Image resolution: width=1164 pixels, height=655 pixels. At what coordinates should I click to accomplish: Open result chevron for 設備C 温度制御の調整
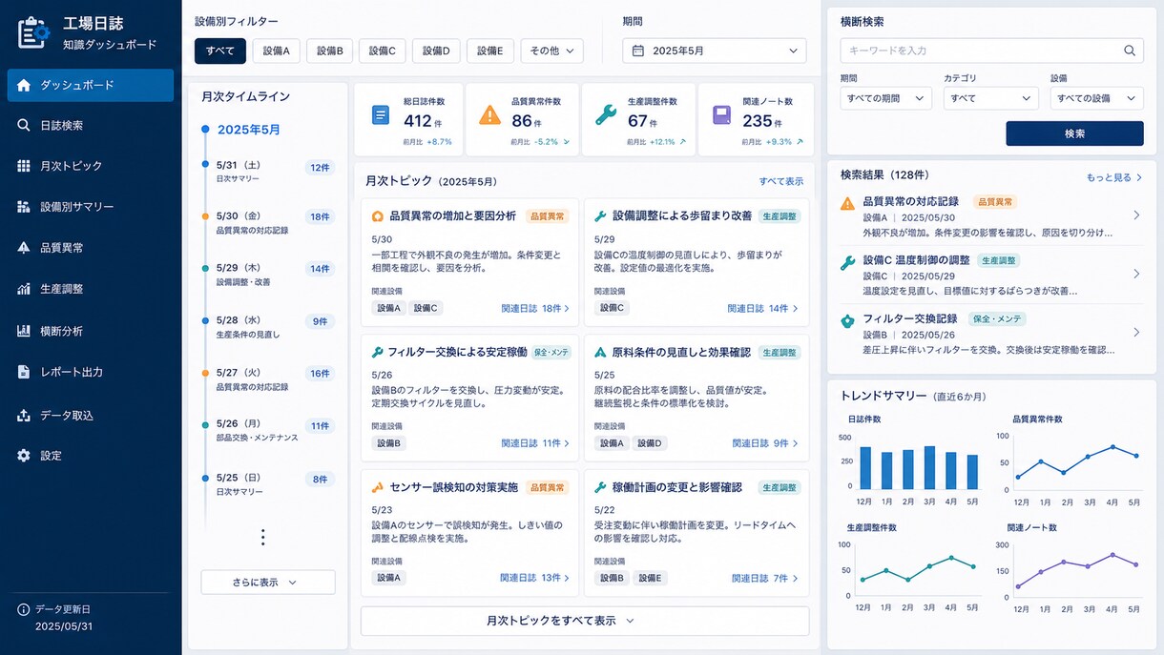pyautogui.click(x=1136, y=274)
